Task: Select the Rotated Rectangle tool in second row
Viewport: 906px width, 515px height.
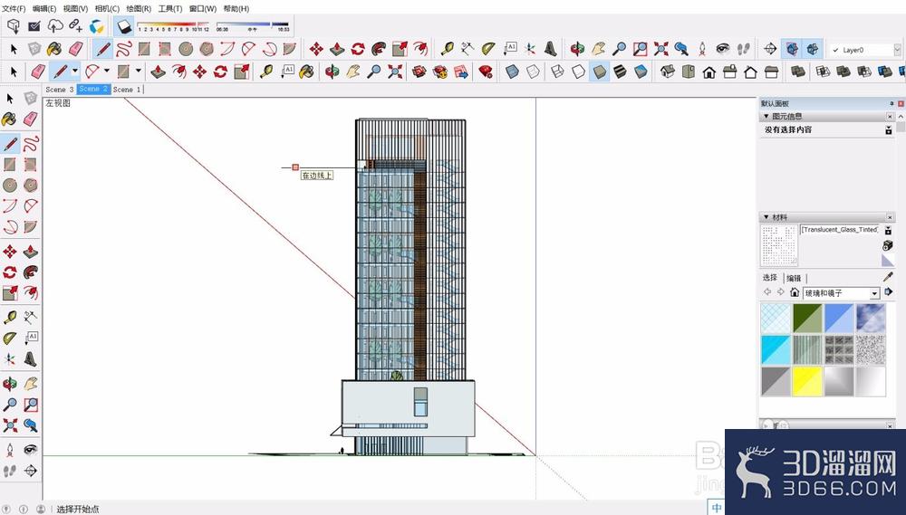Action: tap(165, 49)
